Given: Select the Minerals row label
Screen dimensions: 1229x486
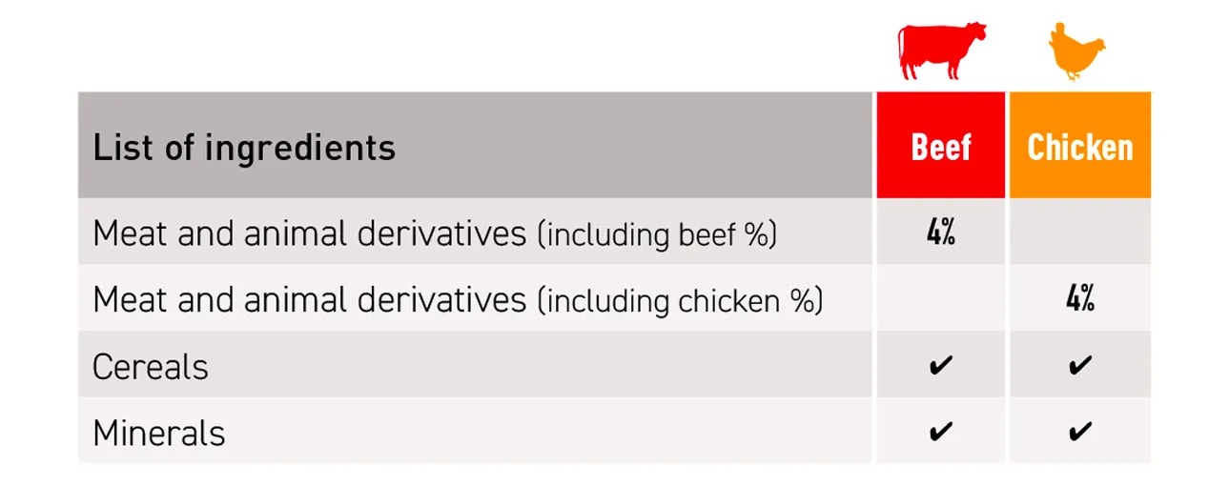Looking at the screenshot, I should pos(159,434).
